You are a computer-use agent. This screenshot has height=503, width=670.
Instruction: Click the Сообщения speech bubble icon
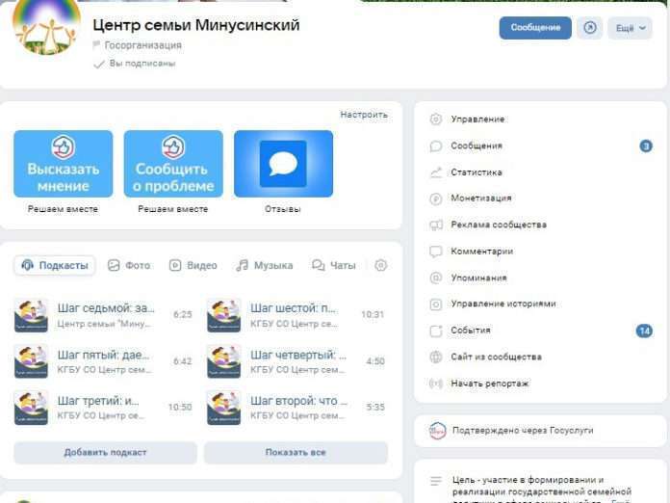pos(435,146)
